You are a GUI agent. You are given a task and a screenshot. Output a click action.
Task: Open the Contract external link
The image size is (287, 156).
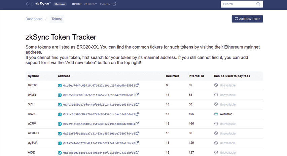pyautogui.click(x=108, y=4)
